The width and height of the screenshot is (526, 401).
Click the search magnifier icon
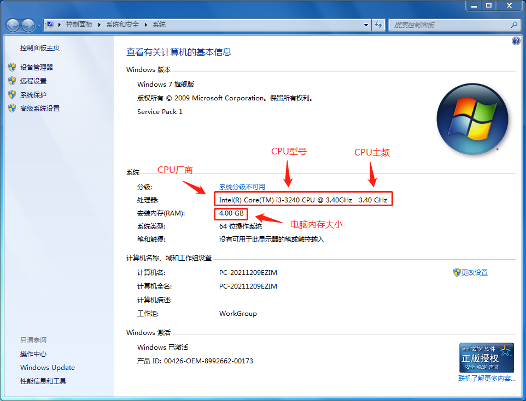pos(513,25)
